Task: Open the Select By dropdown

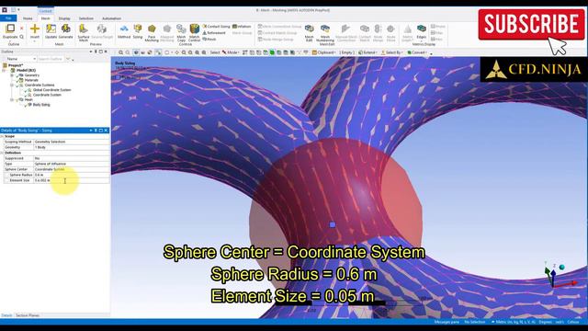Action: point(392,52)
